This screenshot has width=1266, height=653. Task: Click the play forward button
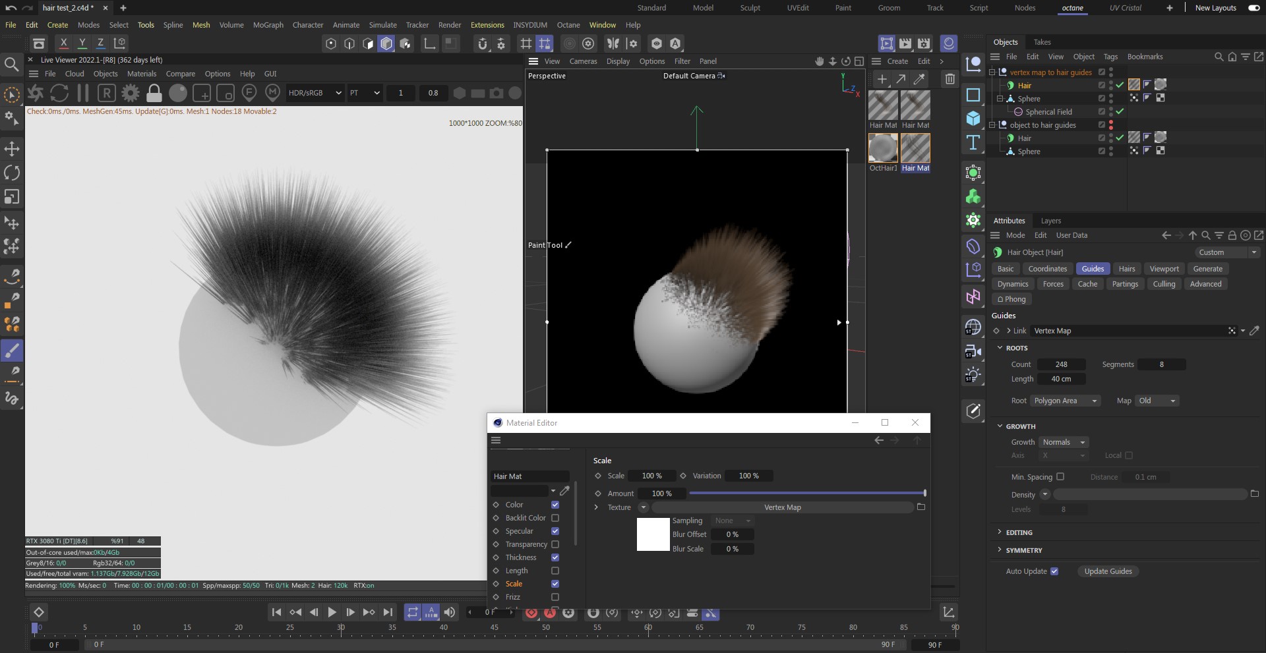332,612
